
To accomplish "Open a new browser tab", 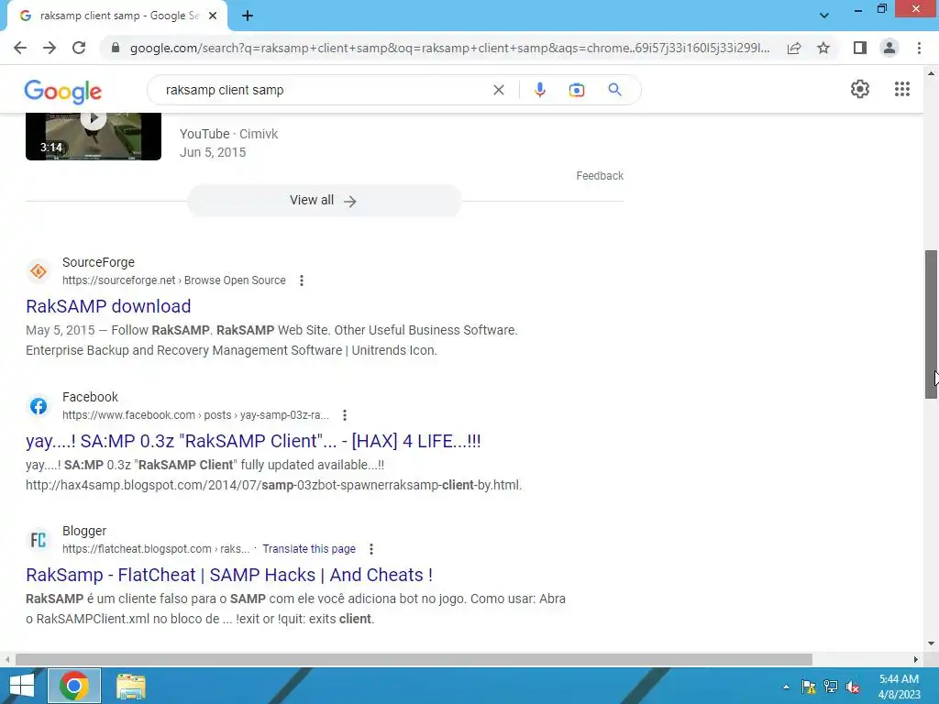I will pyautogui.click(x=248, y=16).
